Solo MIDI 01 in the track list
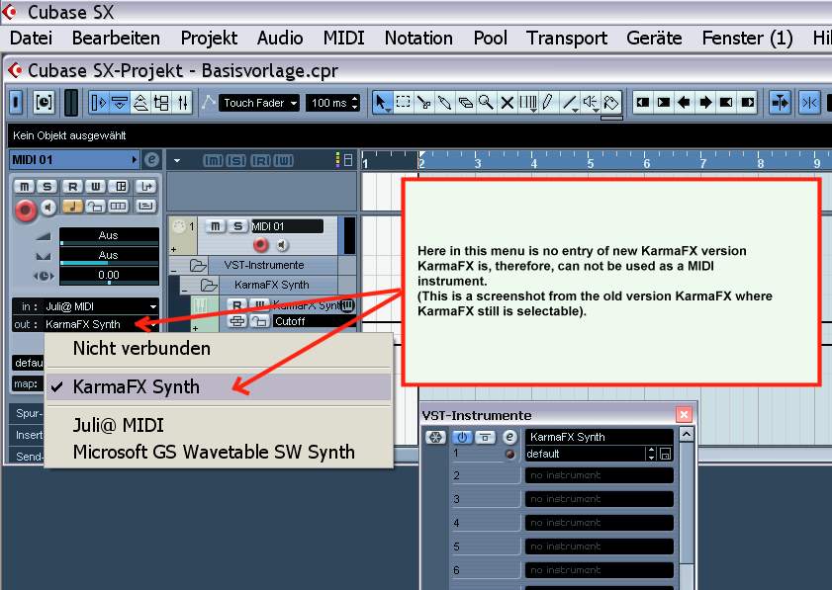 [237, 226]
